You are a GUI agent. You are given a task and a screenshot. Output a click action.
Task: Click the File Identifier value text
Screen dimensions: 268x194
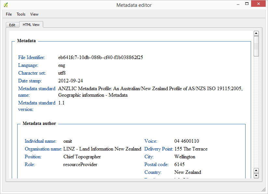point(100,57)
